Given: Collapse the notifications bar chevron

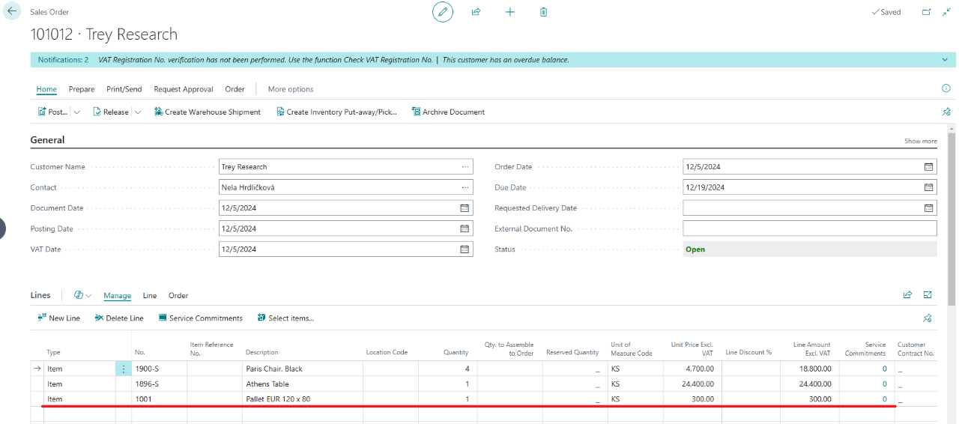Looking at the screenshot, I should [x=944, y=60].
